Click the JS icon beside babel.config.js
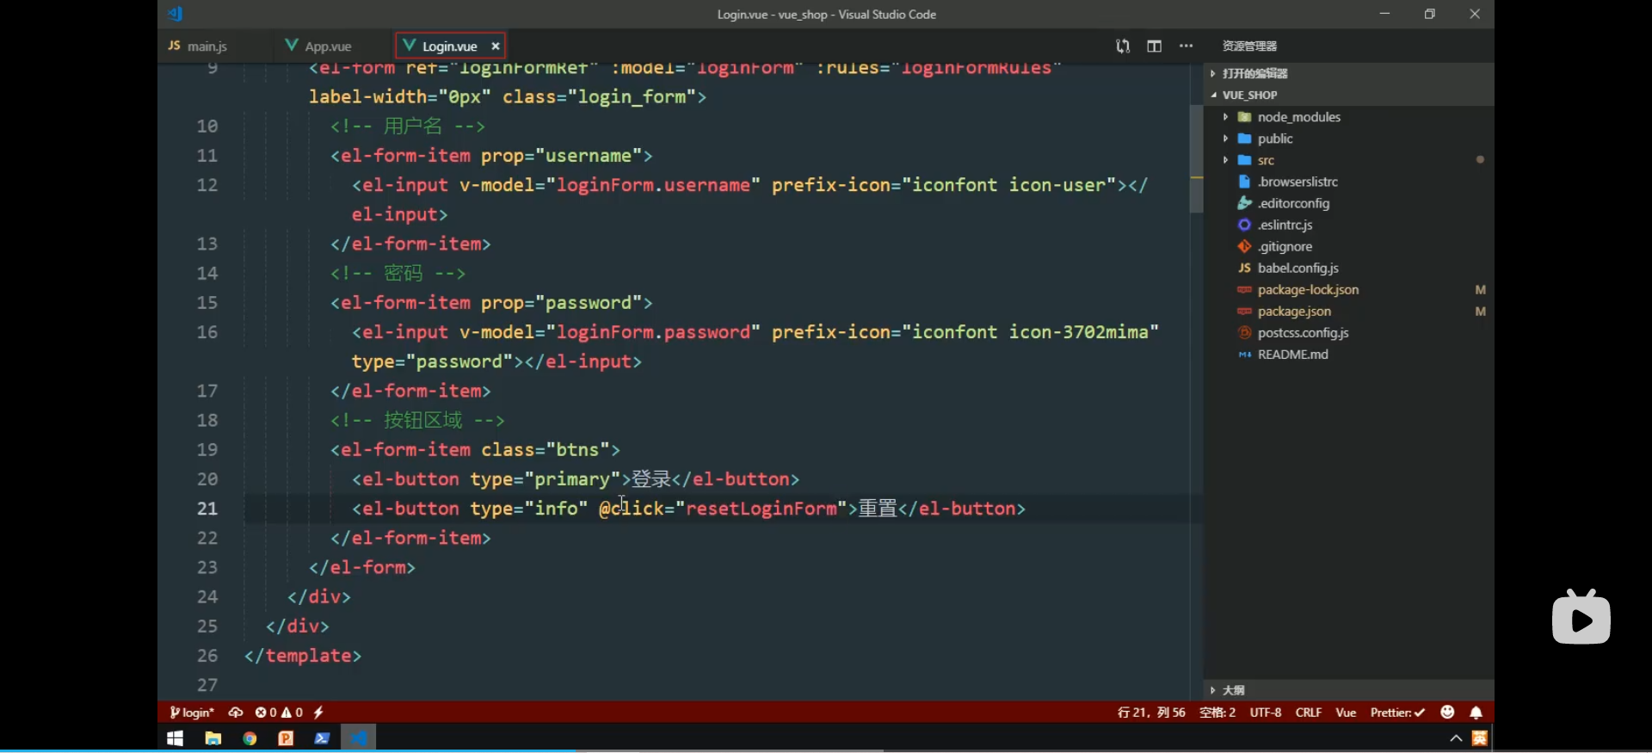1652x753 pixels. (x=1244, y=268)
